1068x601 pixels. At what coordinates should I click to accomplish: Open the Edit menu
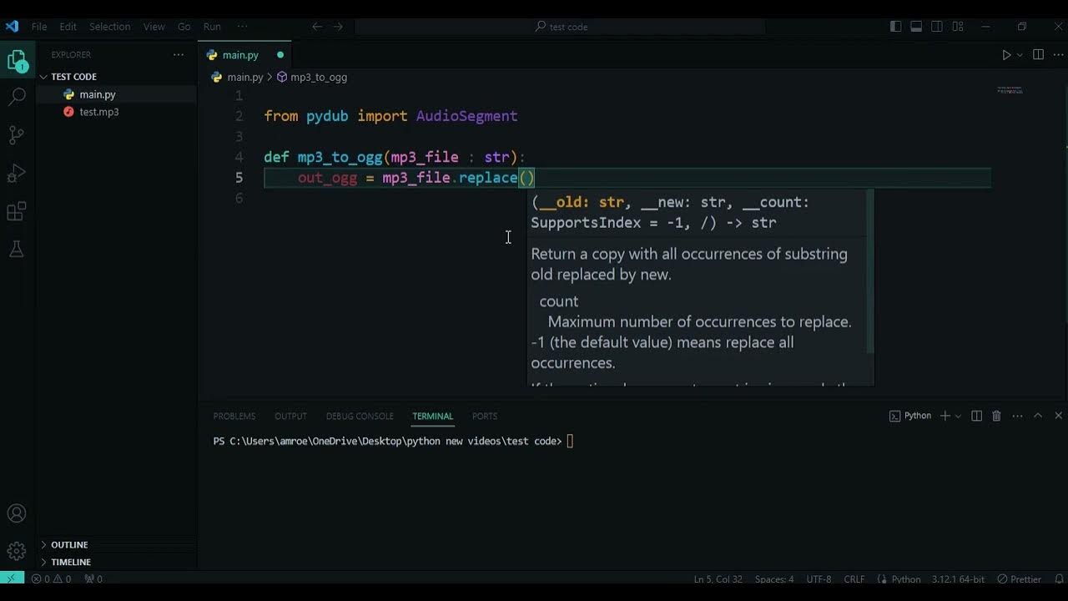coord(68,27)
